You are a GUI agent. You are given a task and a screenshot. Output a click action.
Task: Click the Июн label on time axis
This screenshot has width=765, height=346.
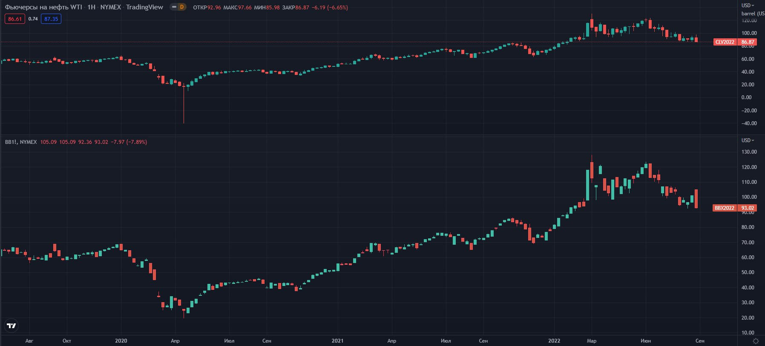[x=646, y=341]
